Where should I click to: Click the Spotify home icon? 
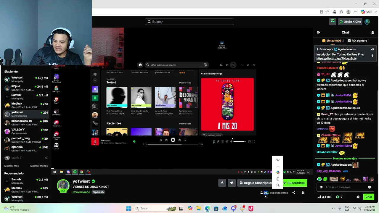click(140, 65)
